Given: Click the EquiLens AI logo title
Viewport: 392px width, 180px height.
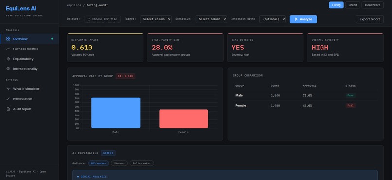Looking at the screenshot, I should [x=21, y=8].
